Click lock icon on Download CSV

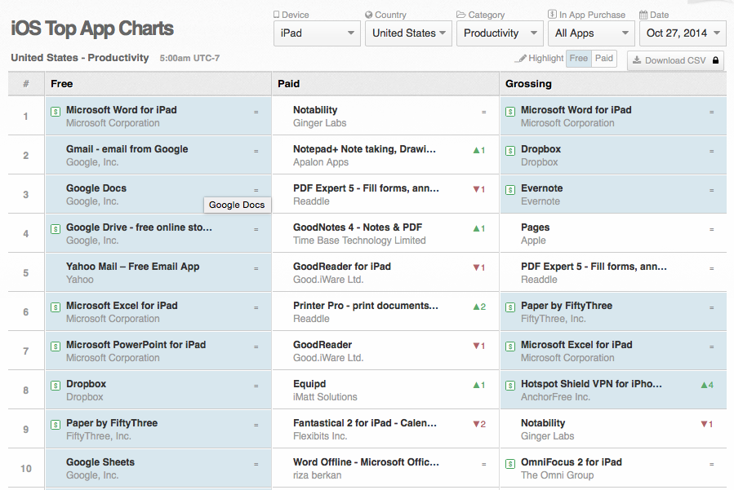[x=715, y=60]
